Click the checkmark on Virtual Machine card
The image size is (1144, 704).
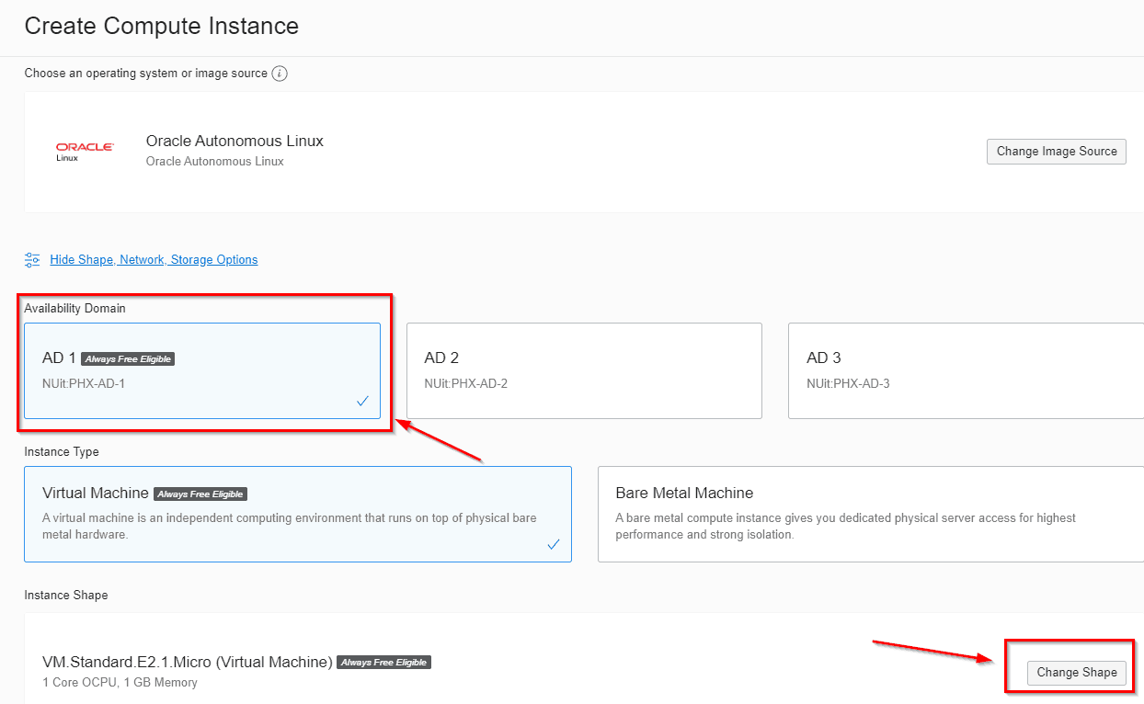point(554,544)
